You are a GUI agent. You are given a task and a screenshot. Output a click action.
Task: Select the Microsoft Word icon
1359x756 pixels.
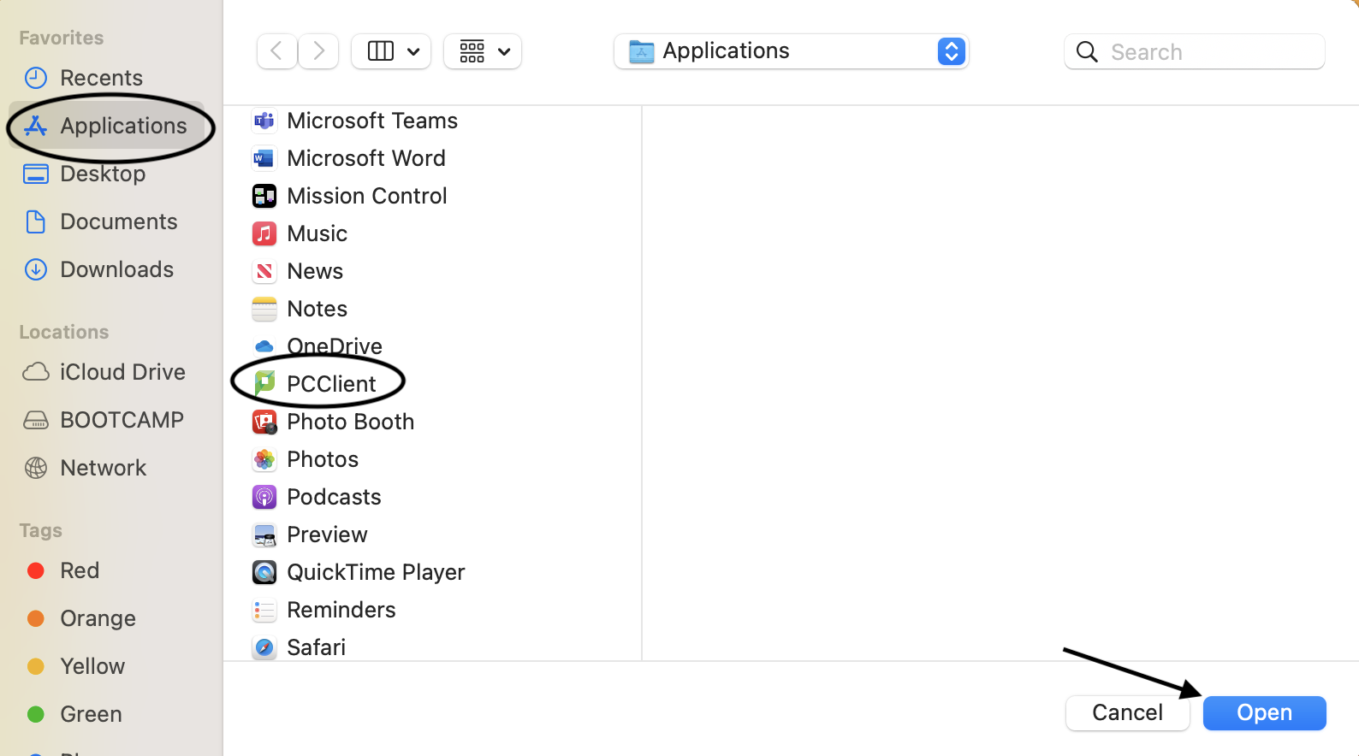point(264,158)
